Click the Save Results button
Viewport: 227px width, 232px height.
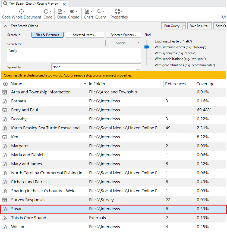[199, 26]
